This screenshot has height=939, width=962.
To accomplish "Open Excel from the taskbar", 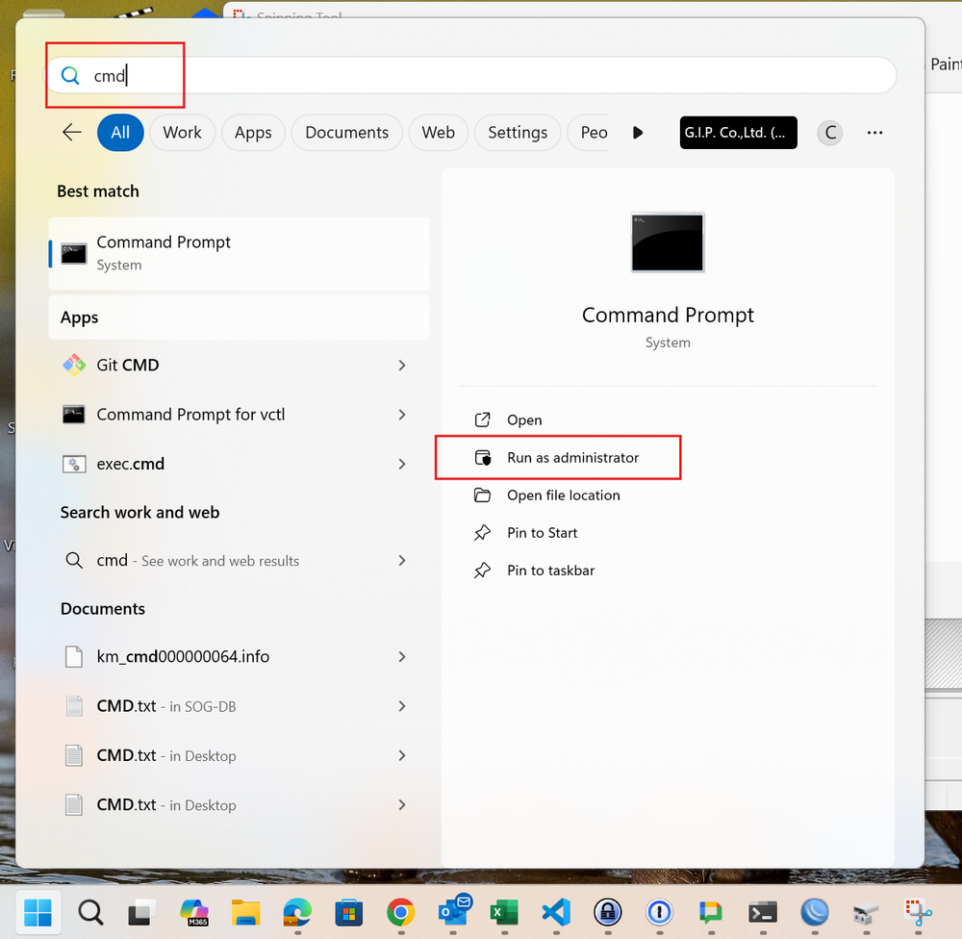I will [x=504, y=913].
